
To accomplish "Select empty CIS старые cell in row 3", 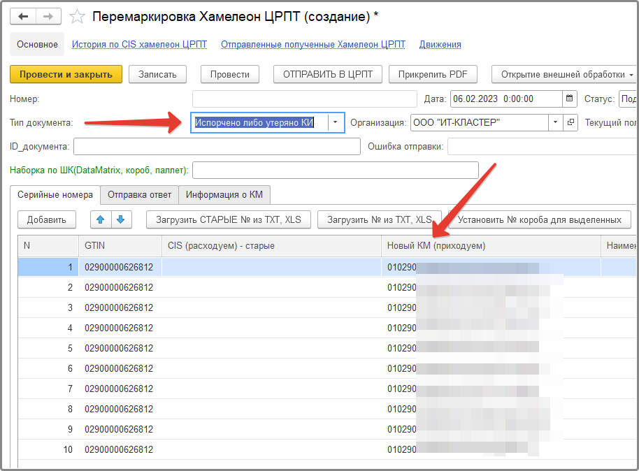I will point(271,307).
